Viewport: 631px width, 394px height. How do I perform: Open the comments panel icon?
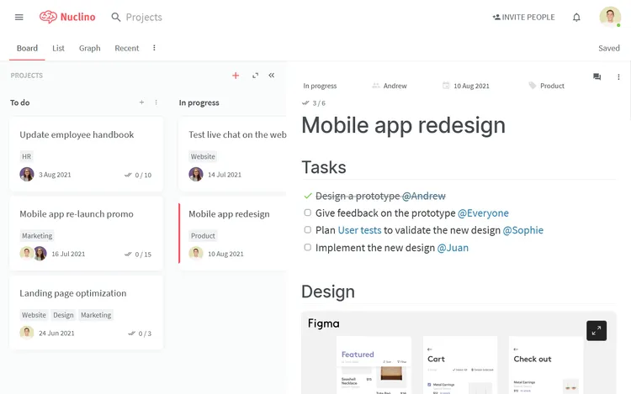[x=597, y=76]
